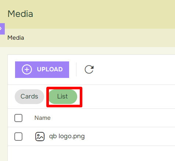This screenshot has height=161, width=175.
Task: Click the reload arrow icon next to divider
Action: (x=89, y=69)
